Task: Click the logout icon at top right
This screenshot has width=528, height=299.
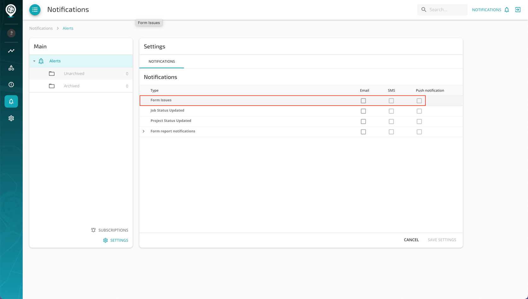Action: 518,9
